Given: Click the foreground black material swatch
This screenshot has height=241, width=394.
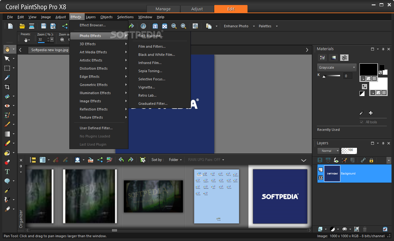Looking at the screenshot, I should click(368, 70).
